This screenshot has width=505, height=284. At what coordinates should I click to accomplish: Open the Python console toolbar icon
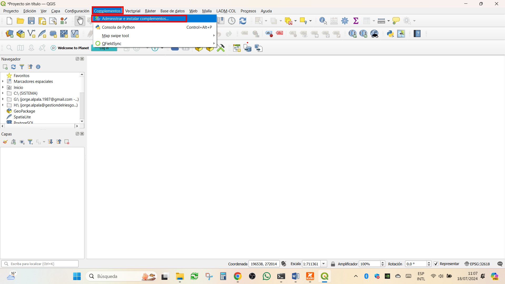390,34
